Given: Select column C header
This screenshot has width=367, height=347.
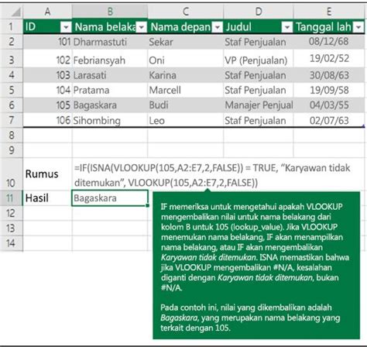Looking at the screenshot, I should (185, 12).
